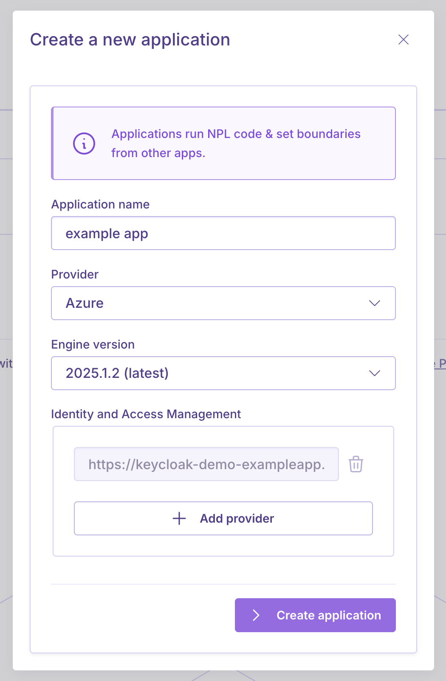The image size is (446, 681).
Task: Click the Applications run NPL code banner text
Action: click(x=236, y=143)
